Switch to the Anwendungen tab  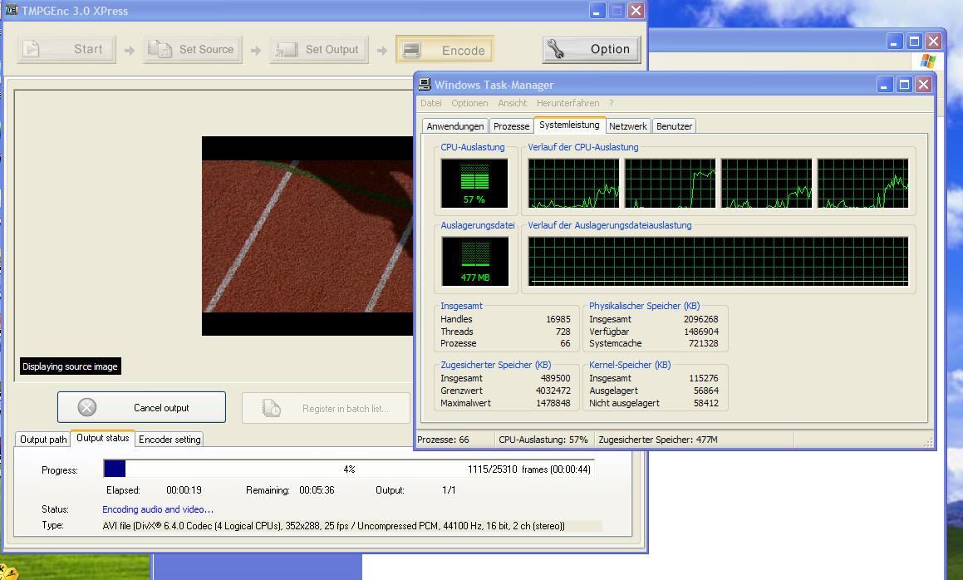[x=454, y=126]
